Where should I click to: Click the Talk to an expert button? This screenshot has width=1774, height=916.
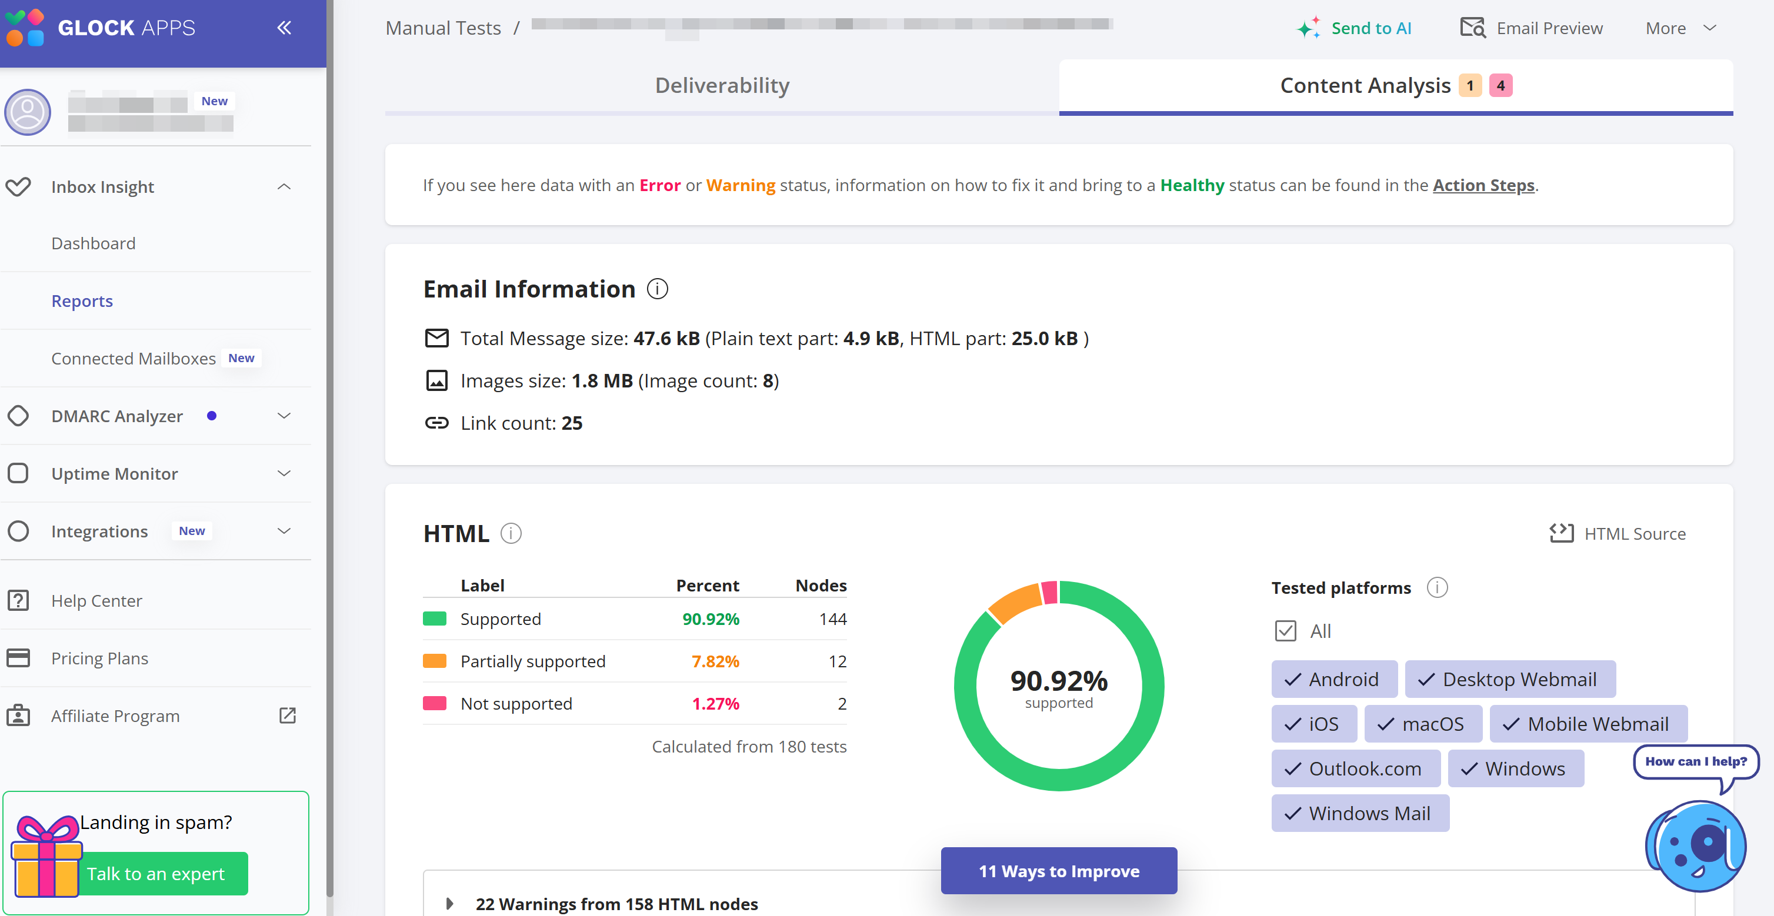156,873
